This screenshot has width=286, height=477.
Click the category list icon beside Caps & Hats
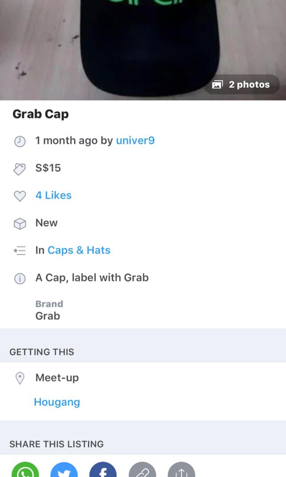[20, 251]
